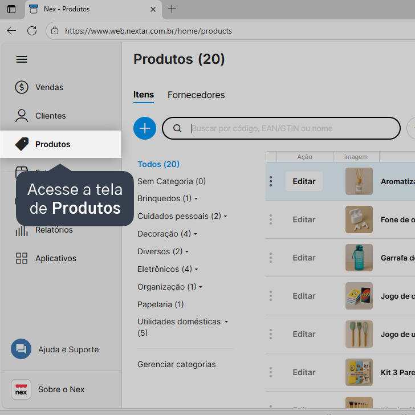Viewport: 415px width, 415px height.
Task: Open three-dot menu for Kit 3 Pares row
Action: pos(271,372)
